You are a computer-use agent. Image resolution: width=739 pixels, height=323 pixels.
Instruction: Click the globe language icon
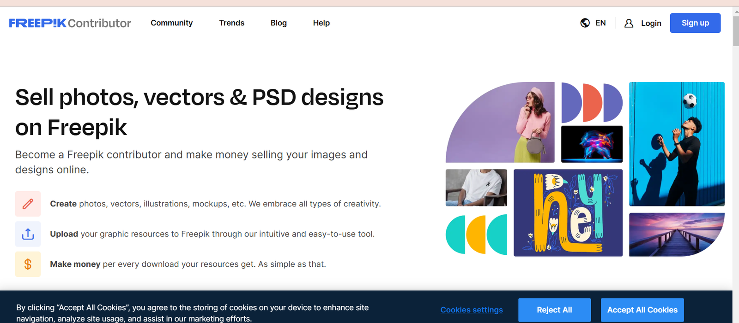[x=585, y=23]
